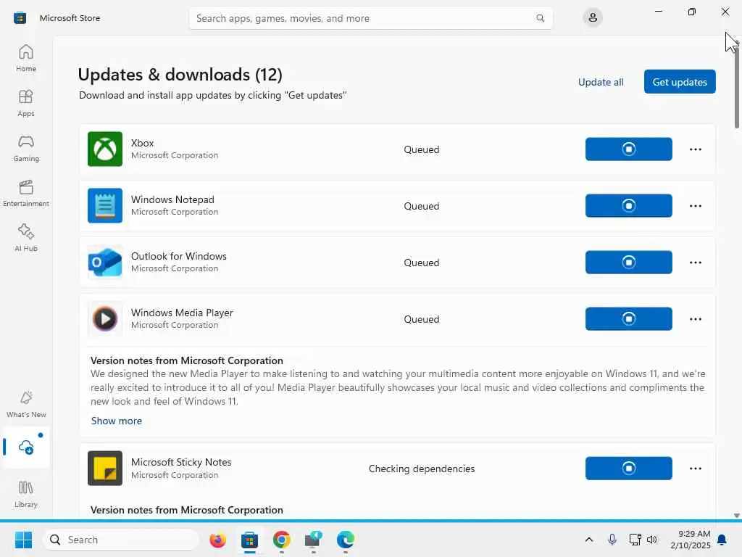Select the Windows Notepad title text
Image resolution: width=742 pixels, height=557 pixels.
[172, 199]
